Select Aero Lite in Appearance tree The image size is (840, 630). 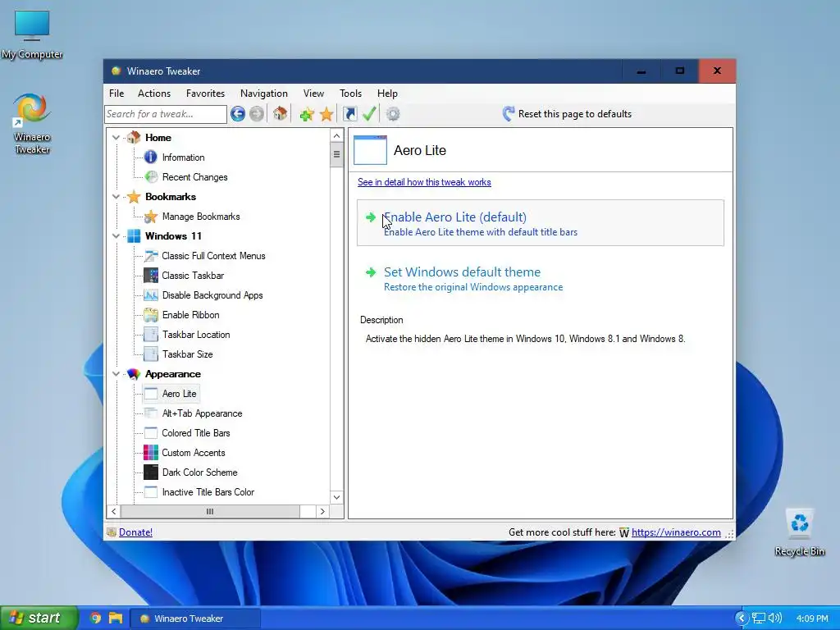click(179, 394)
